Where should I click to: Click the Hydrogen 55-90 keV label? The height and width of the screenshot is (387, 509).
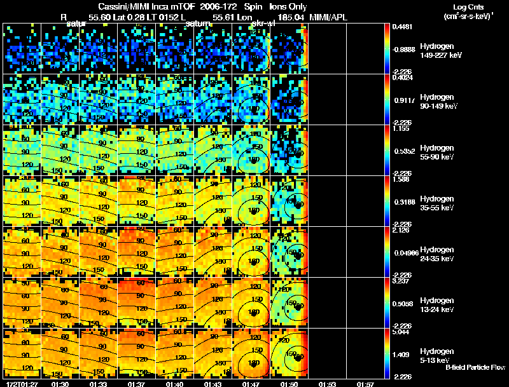[437, 153]
